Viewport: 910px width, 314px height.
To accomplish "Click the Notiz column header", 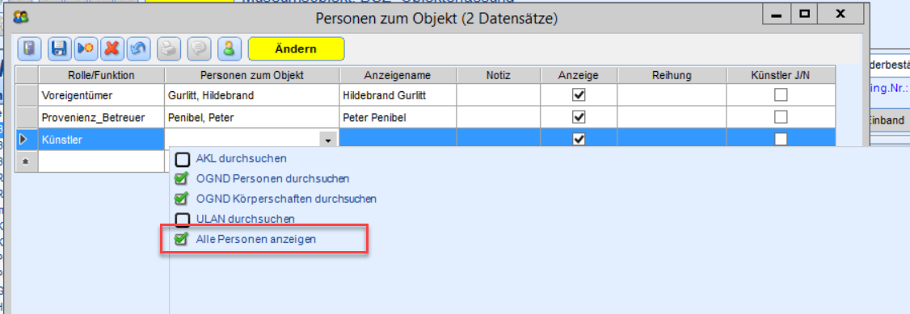I will tap(499, 75).
